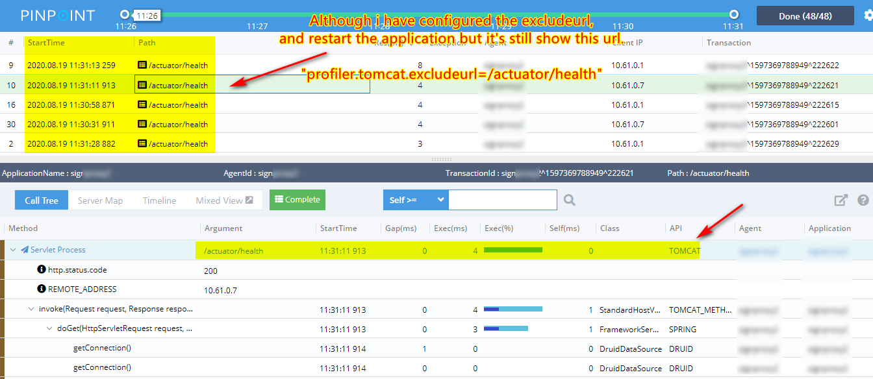Click API column header
This screenshot has width=873, height=379.
click(676, 228)
